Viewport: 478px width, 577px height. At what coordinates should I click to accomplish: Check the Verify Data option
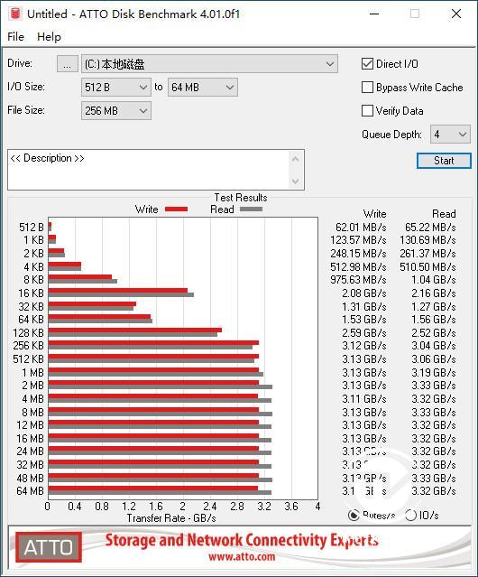pyautogui.click(x=367, y=111)
